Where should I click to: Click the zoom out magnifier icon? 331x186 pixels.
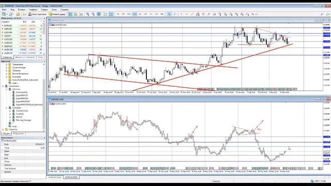(x=93, y=14)
